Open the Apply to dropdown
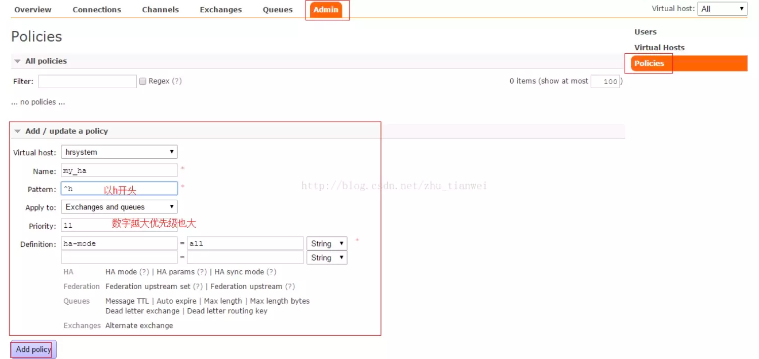759x359 pixels. [x=119, y=207]
